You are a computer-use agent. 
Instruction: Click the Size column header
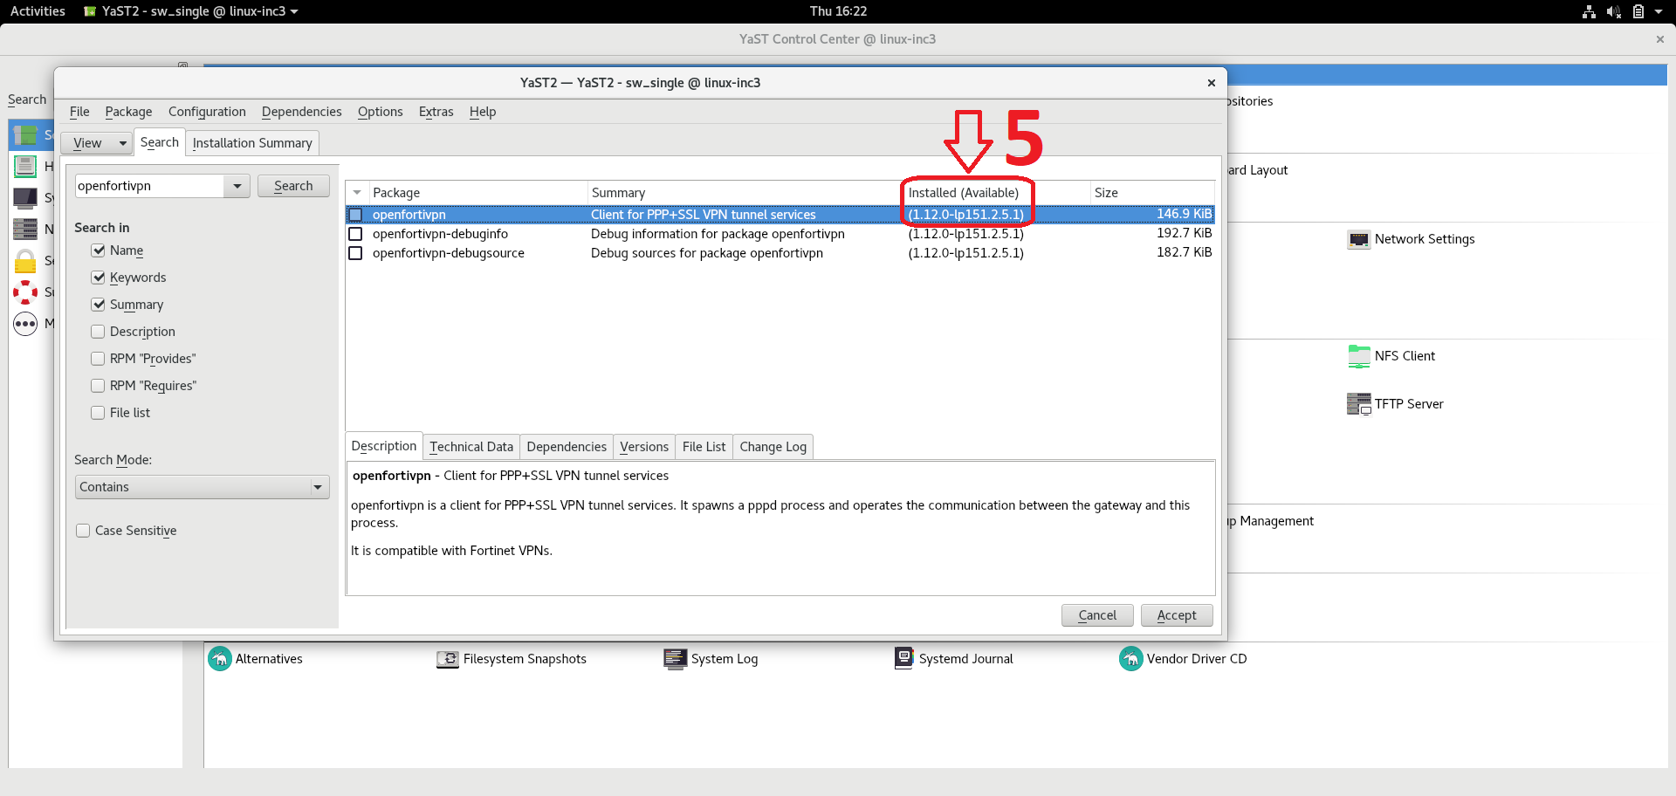point(1151,193)
